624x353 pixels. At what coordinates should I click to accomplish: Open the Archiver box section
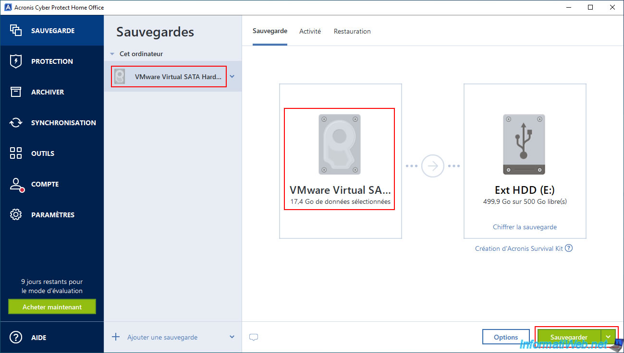(52, 92)
